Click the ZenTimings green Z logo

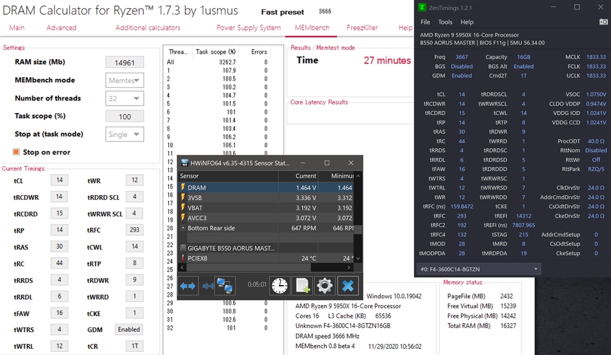[422, 7]
